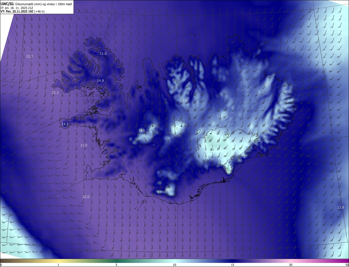Click the 13.8 value label on the map

341,207
